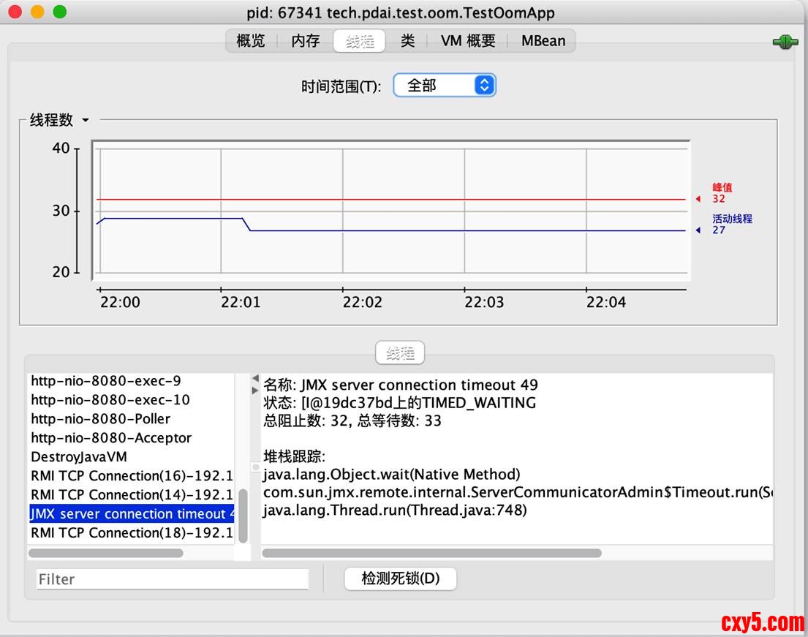Switch to the MBean tab
Image resolution: width=808 pixels, height=637 pixels.
[543, 41]
